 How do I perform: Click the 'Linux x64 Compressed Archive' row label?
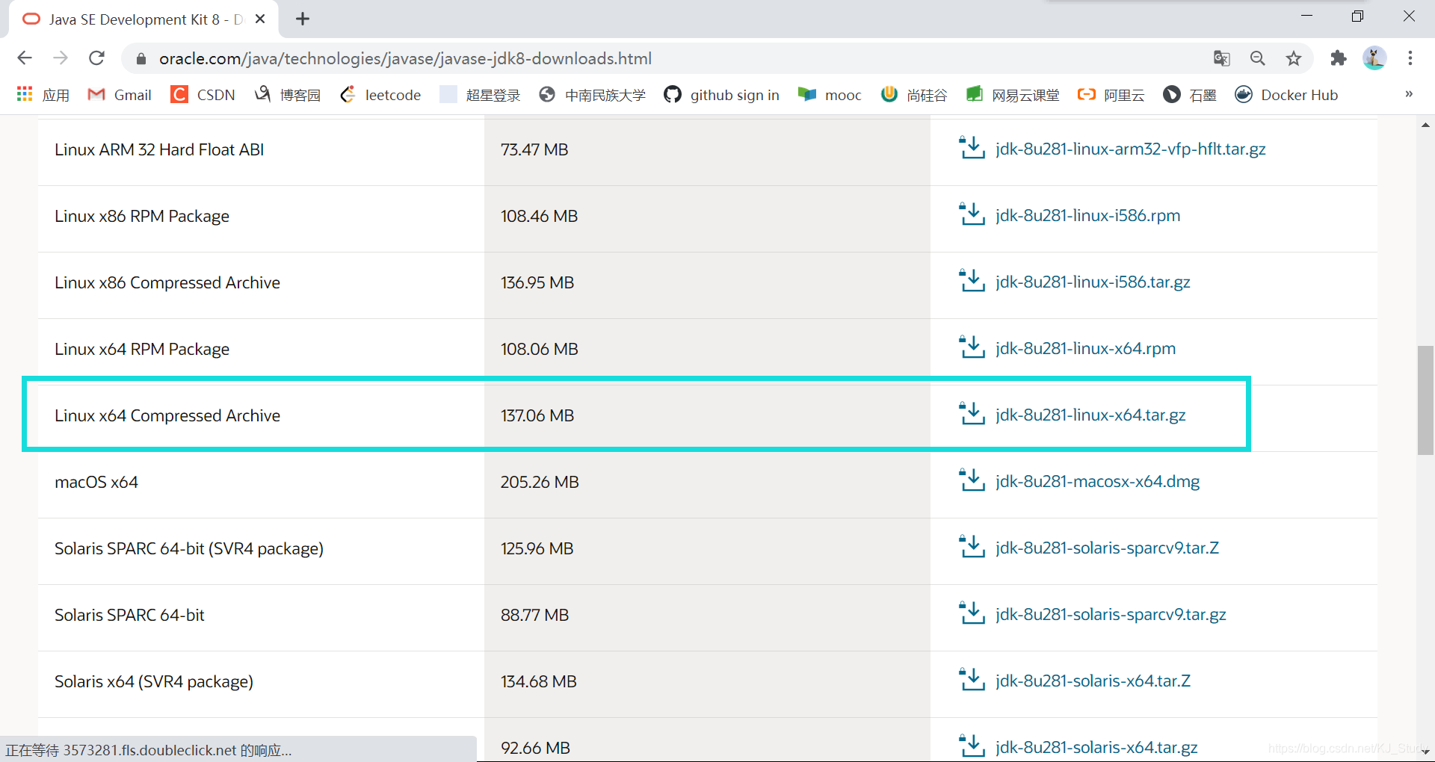point(167,415)
